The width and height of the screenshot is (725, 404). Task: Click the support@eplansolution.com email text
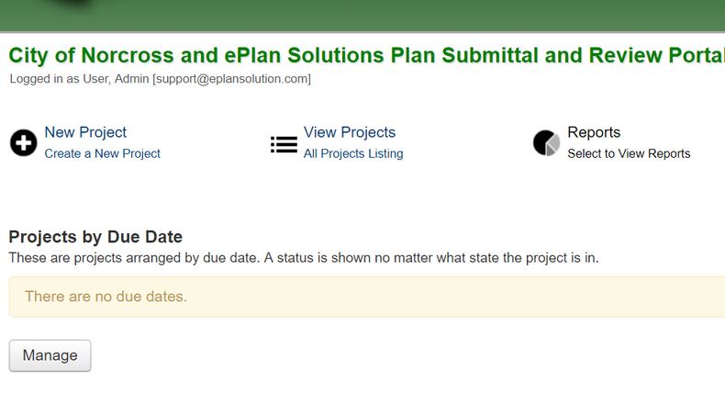pos(232,79)
